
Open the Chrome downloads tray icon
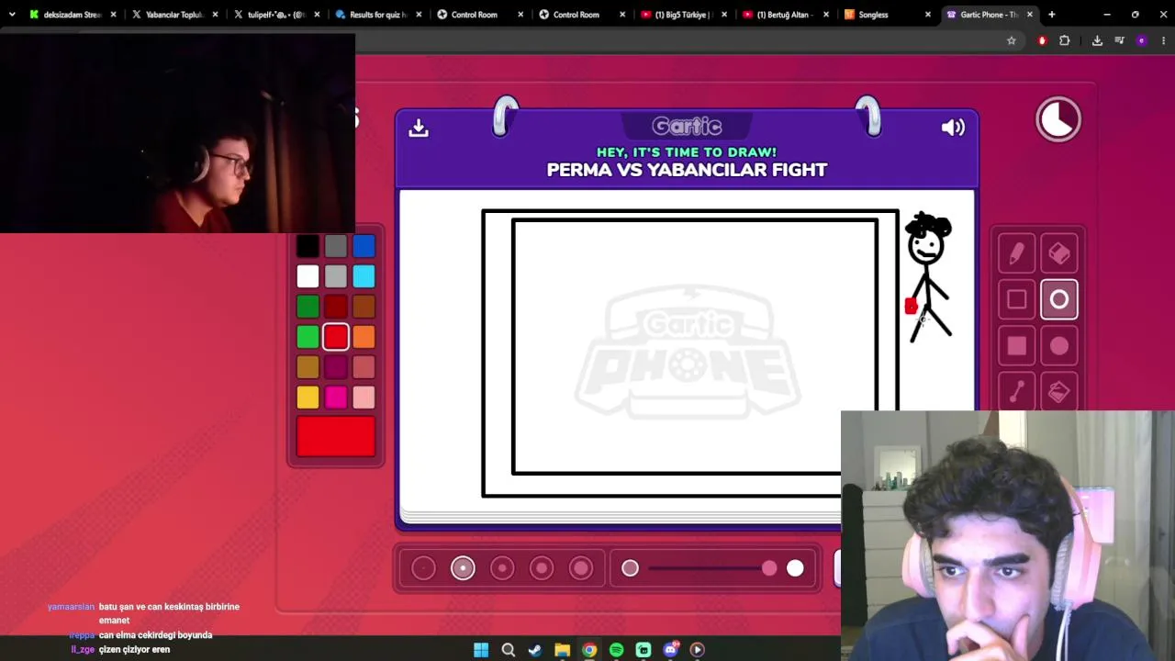1097,40
